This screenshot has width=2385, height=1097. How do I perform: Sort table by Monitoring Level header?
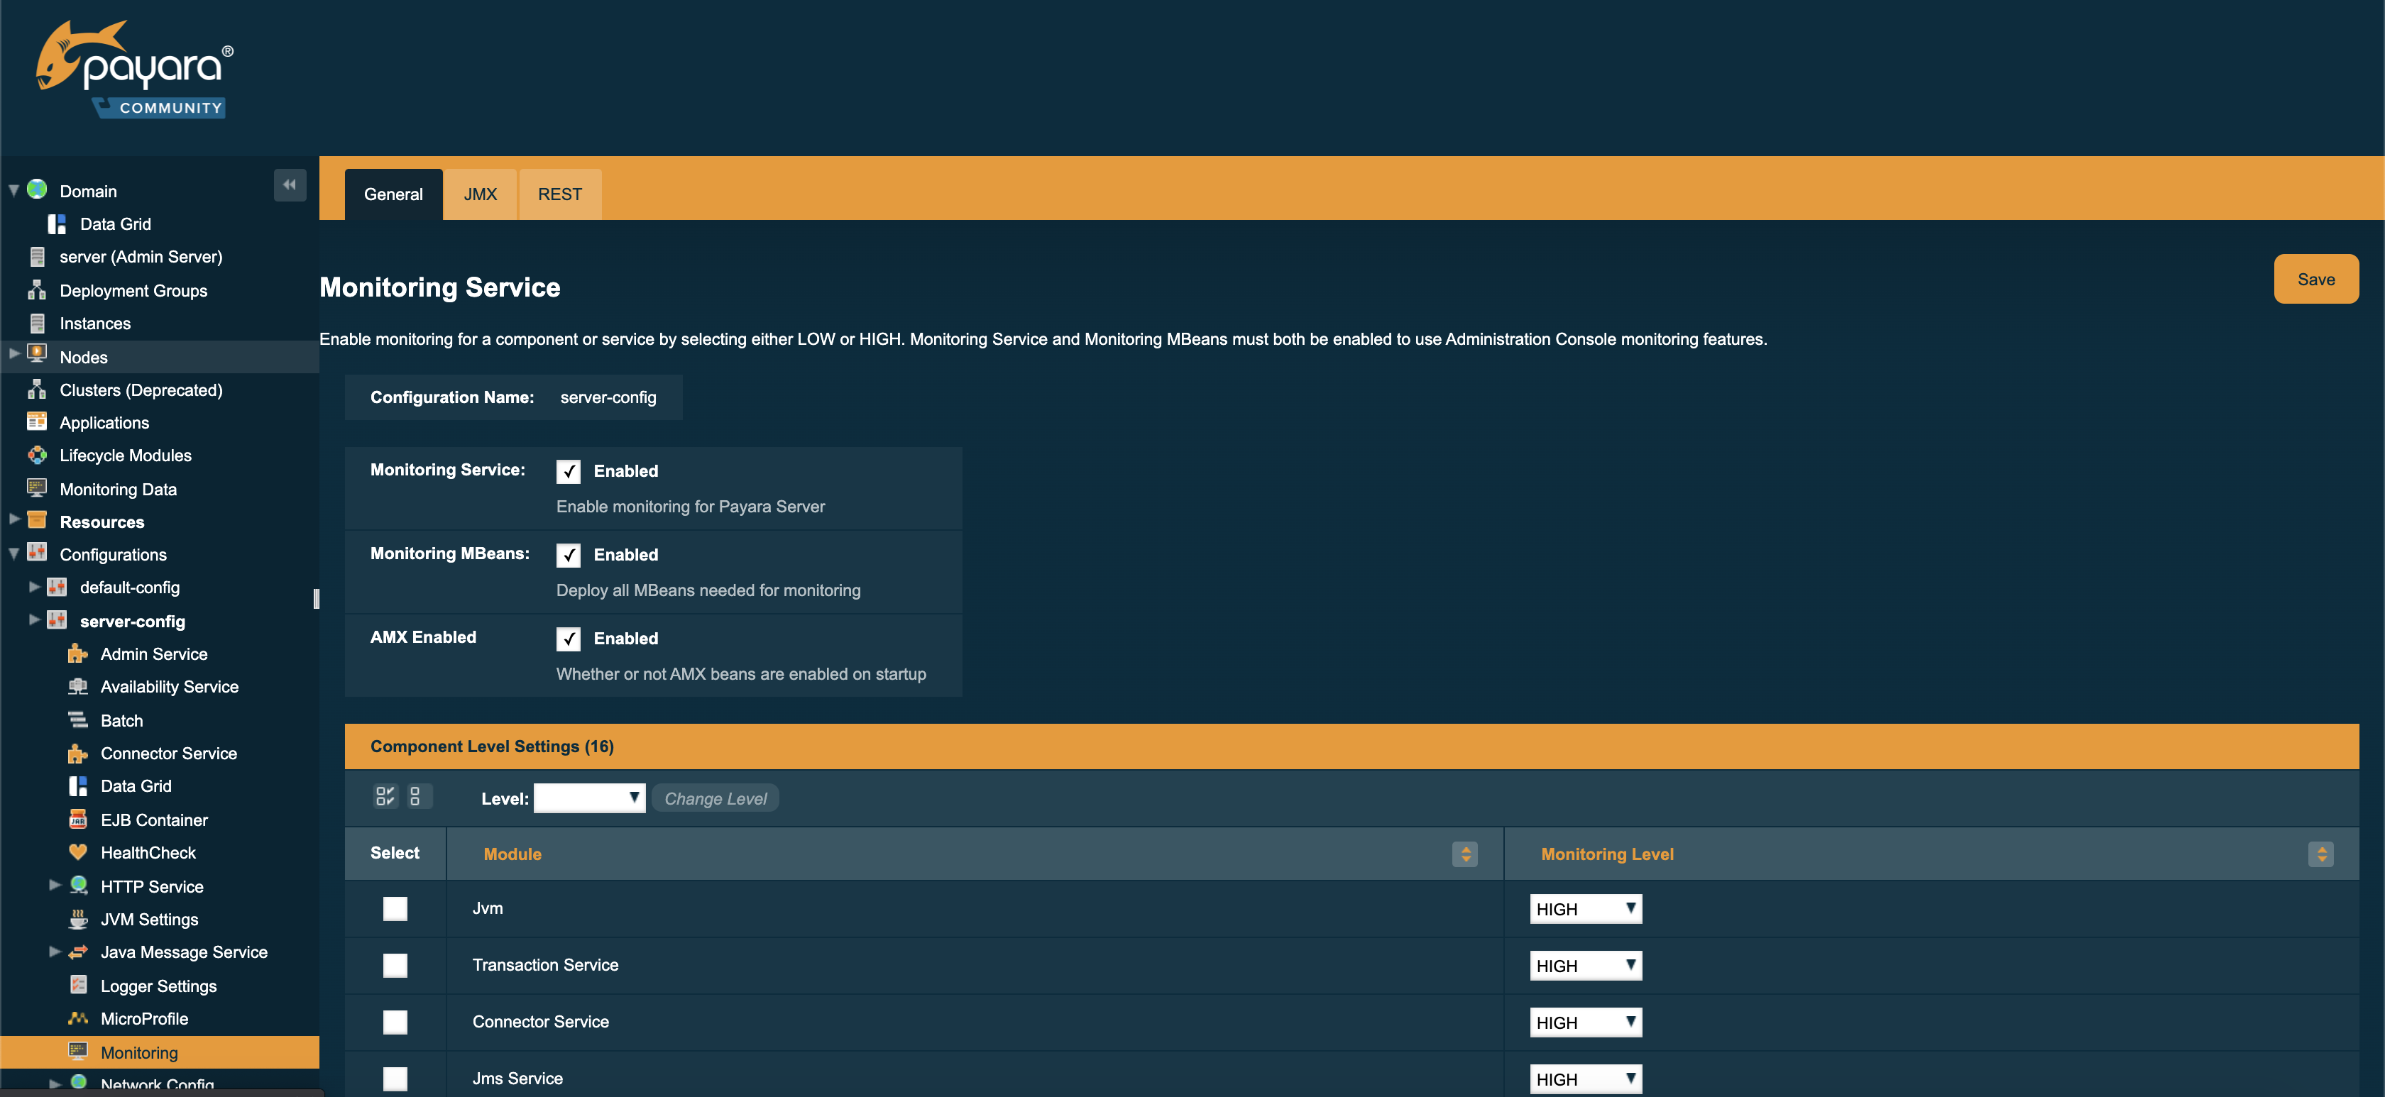[x=1607, y=854]
